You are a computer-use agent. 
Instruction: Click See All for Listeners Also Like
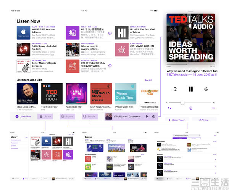click(148, 80)
